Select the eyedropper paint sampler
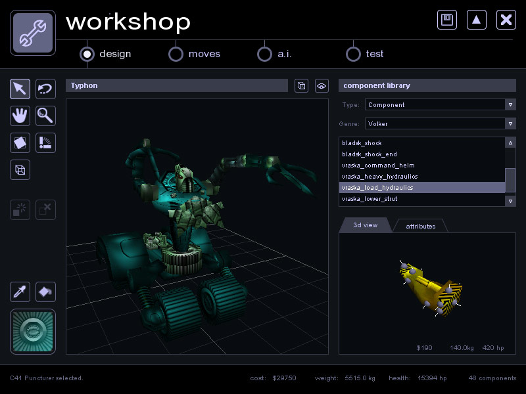Viewport: 526px width, 394px height. click(20, 292)
